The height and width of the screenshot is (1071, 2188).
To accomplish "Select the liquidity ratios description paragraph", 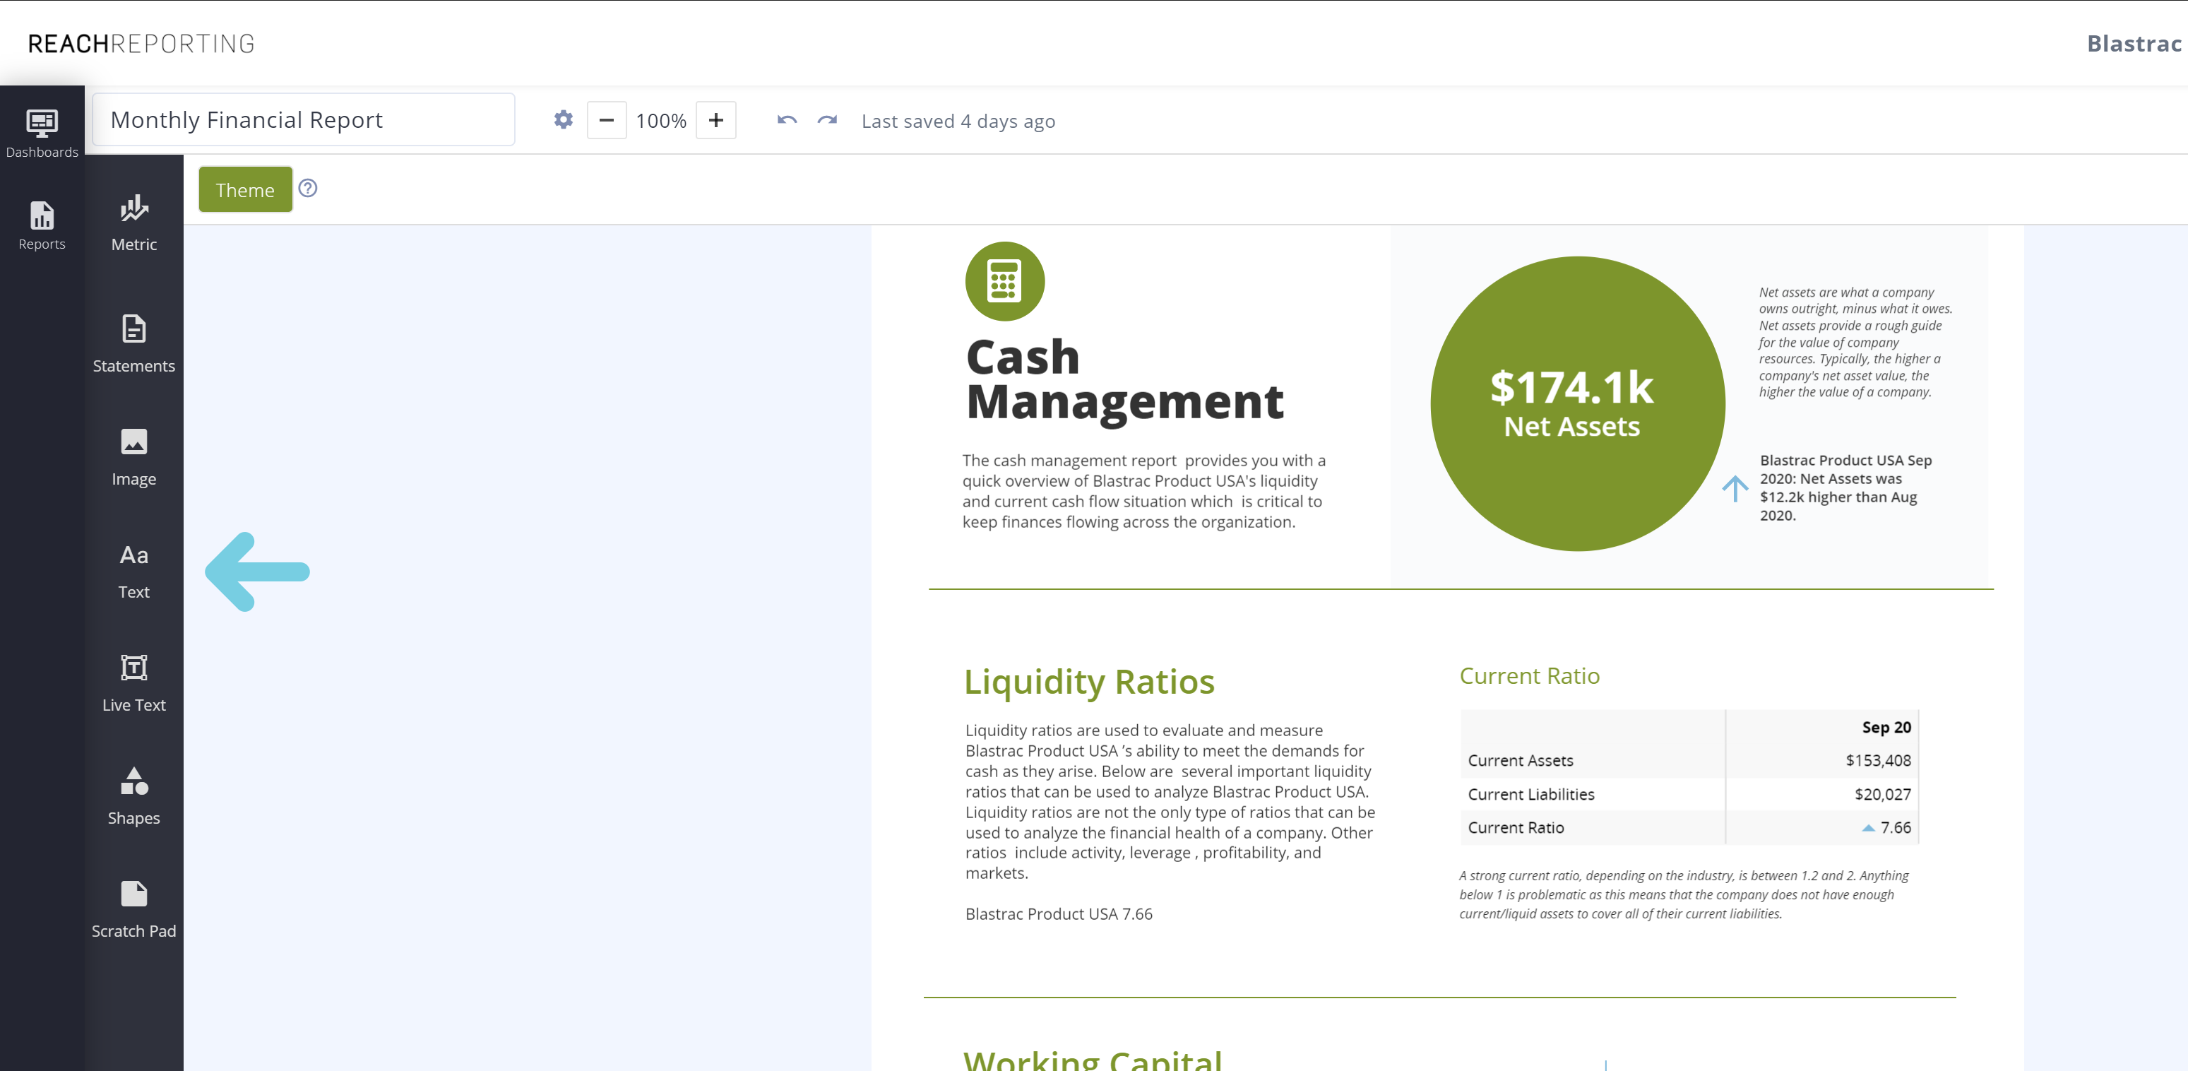I will click(1170, 802).
